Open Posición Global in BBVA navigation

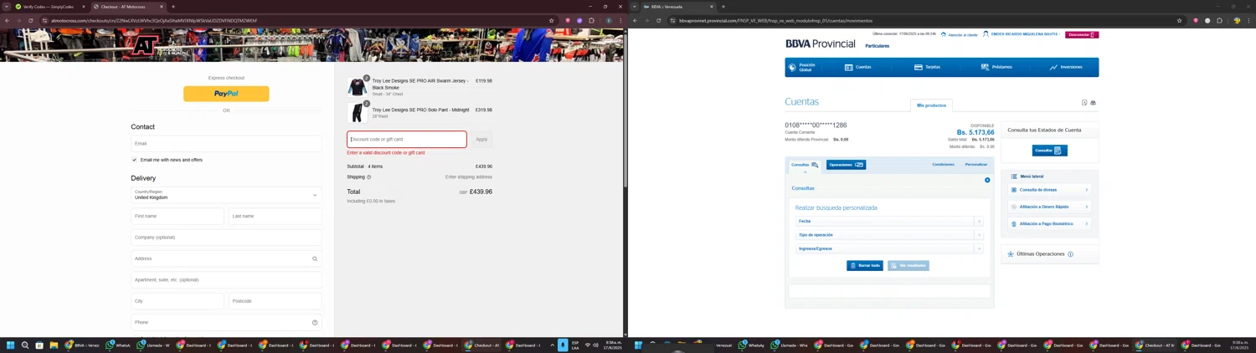pos(801,67)
